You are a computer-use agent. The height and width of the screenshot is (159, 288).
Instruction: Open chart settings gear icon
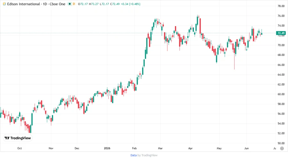tap(282, 148)
